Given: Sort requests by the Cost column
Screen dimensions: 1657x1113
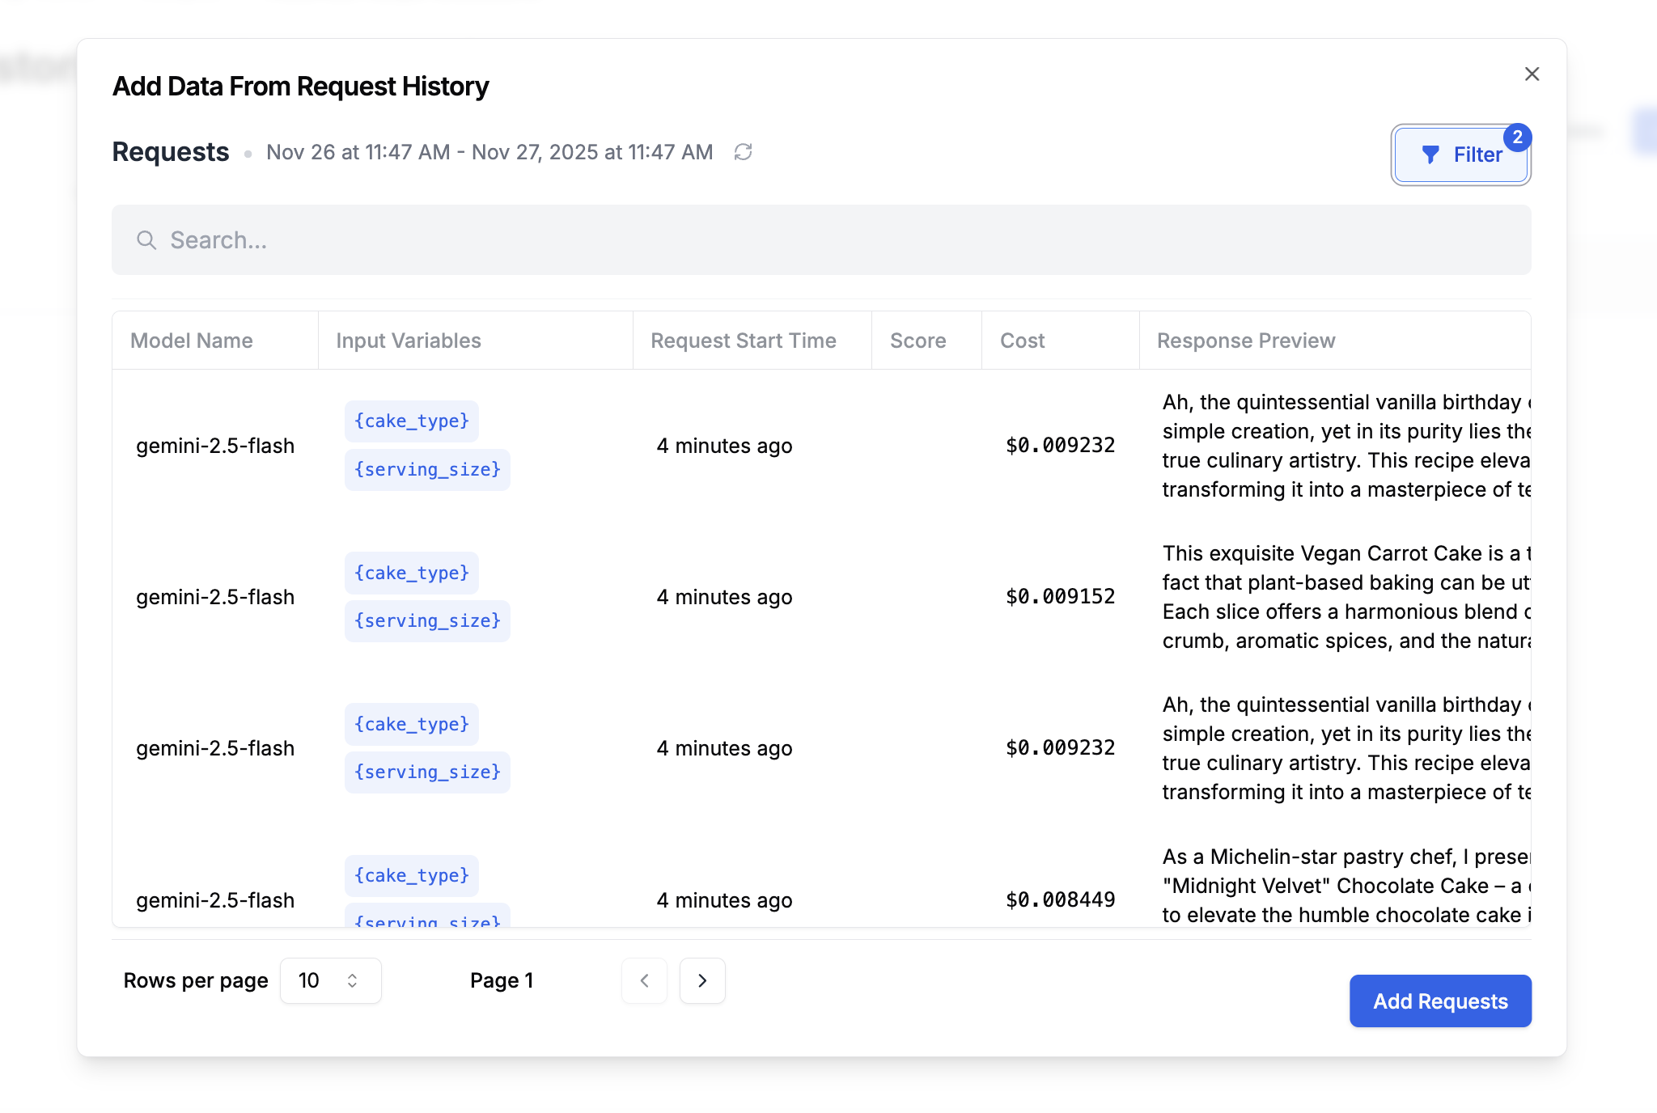Looking at the screenshot, I should coord(1023,340).
